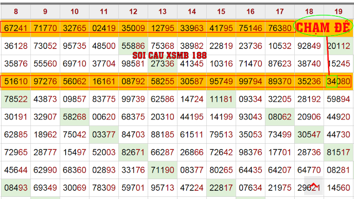Click green-highlighted cell 81517

tap(339, 153)
